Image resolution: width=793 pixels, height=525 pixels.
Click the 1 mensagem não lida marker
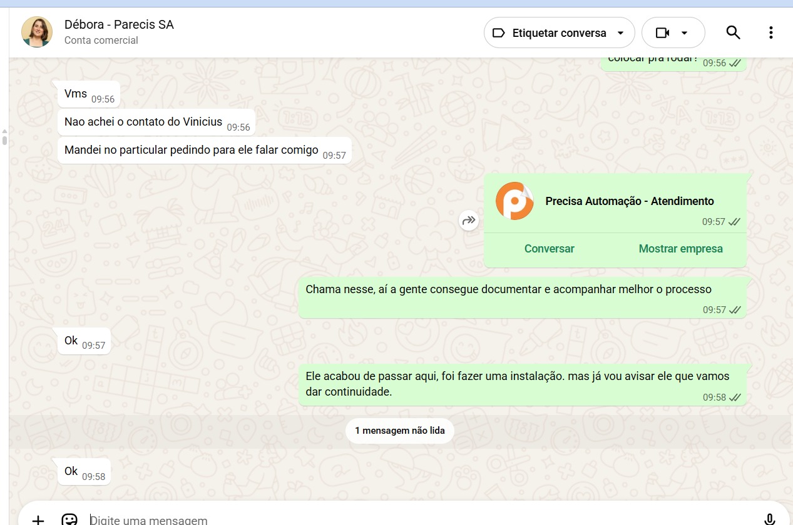pos(399,431)
